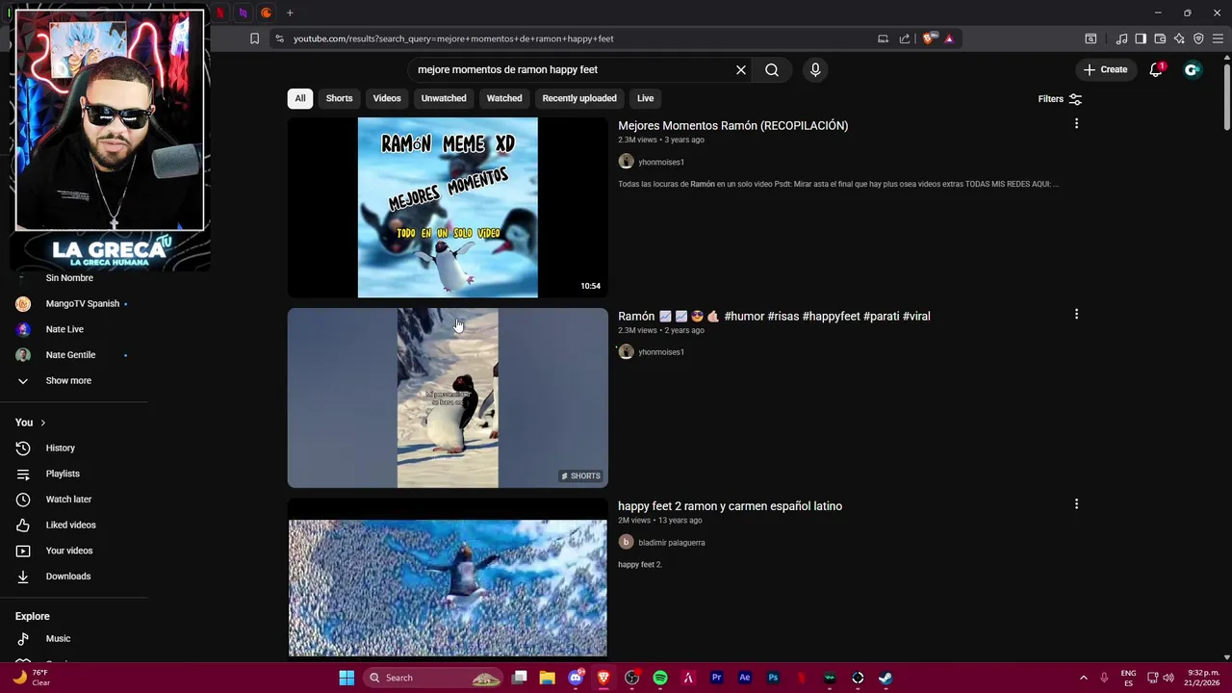Open options menu for Ramón #humor short
Screen dimensions: 1232x693
pos(1076,314)
